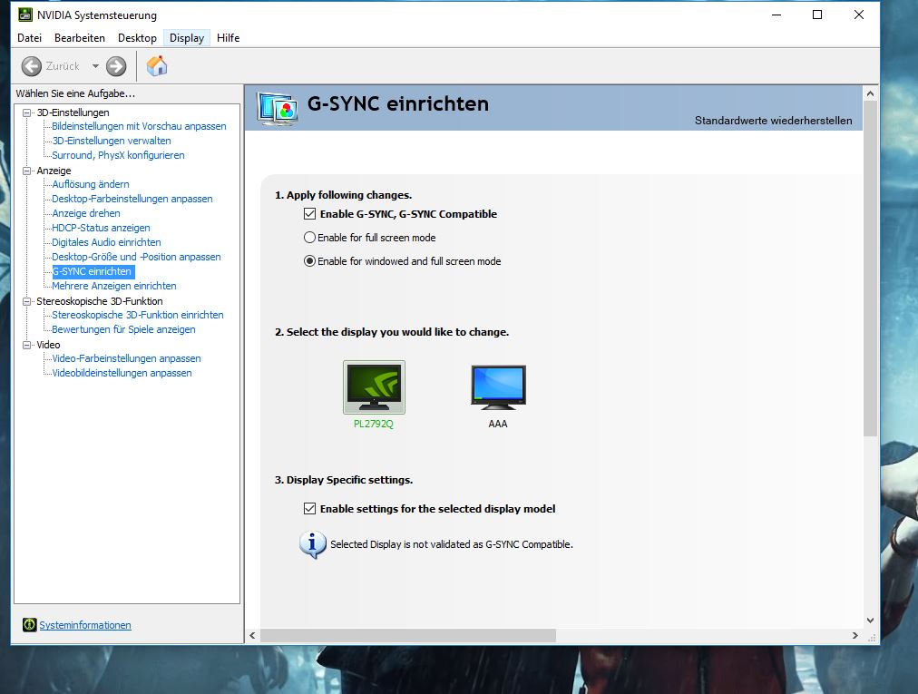This screenshot has width=918, height=694.
Task: Open Video-Farbeinstellungen anpassen
Action: point(126,358)
